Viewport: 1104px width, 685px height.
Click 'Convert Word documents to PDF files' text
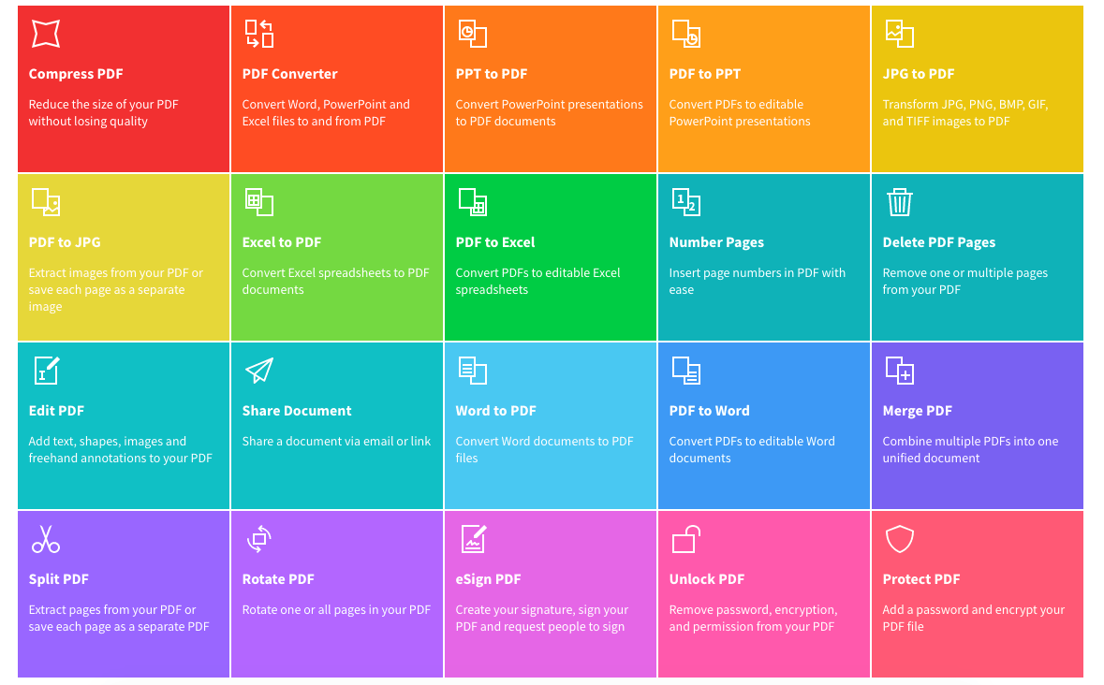tap(544, 449)
